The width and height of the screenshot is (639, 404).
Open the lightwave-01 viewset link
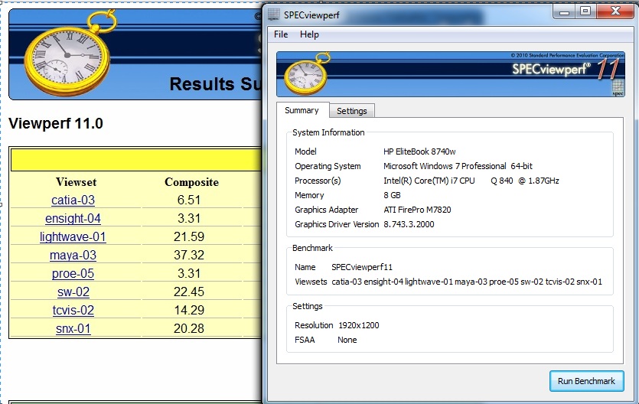73,236
